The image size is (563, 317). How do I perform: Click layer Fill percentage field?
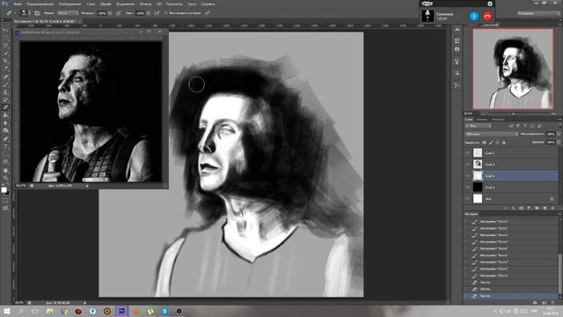pyautogui.click(x=551, y=143)
